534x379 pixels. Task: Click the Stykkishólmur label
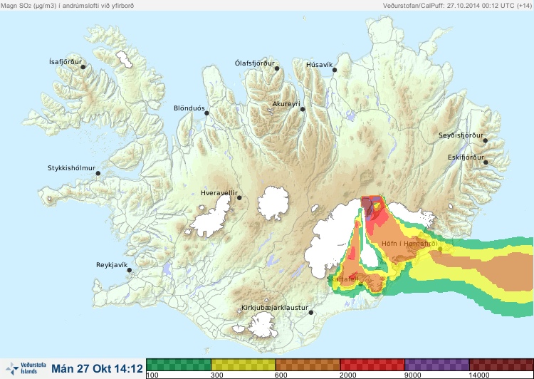[x=71, y=168]
